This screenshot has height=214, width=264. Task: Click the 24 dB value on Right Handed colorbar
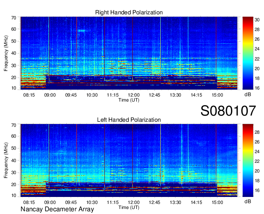257,49
